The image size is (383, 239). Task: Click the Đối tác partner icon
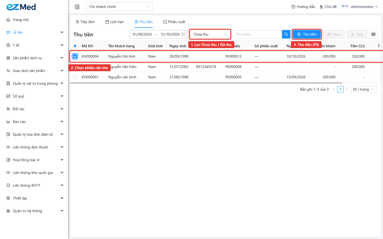pos(8,109)
